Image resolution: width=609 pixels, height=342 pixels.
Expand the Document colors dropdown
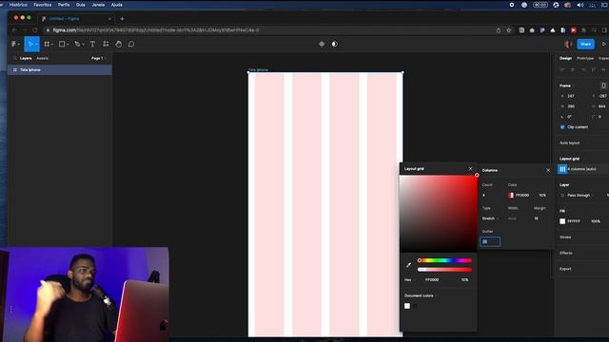pyautogui.click(x=421, y=295)
